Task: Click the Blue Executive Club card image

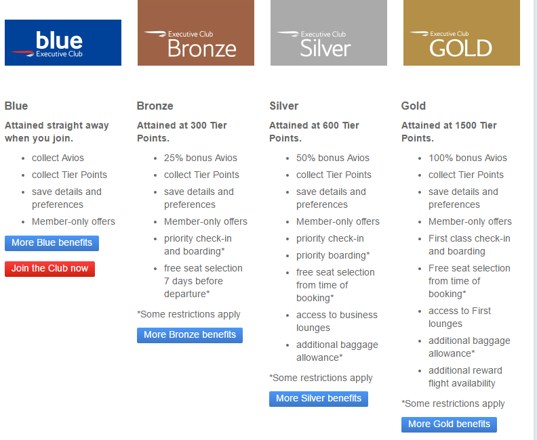Action: coord(63,43)
